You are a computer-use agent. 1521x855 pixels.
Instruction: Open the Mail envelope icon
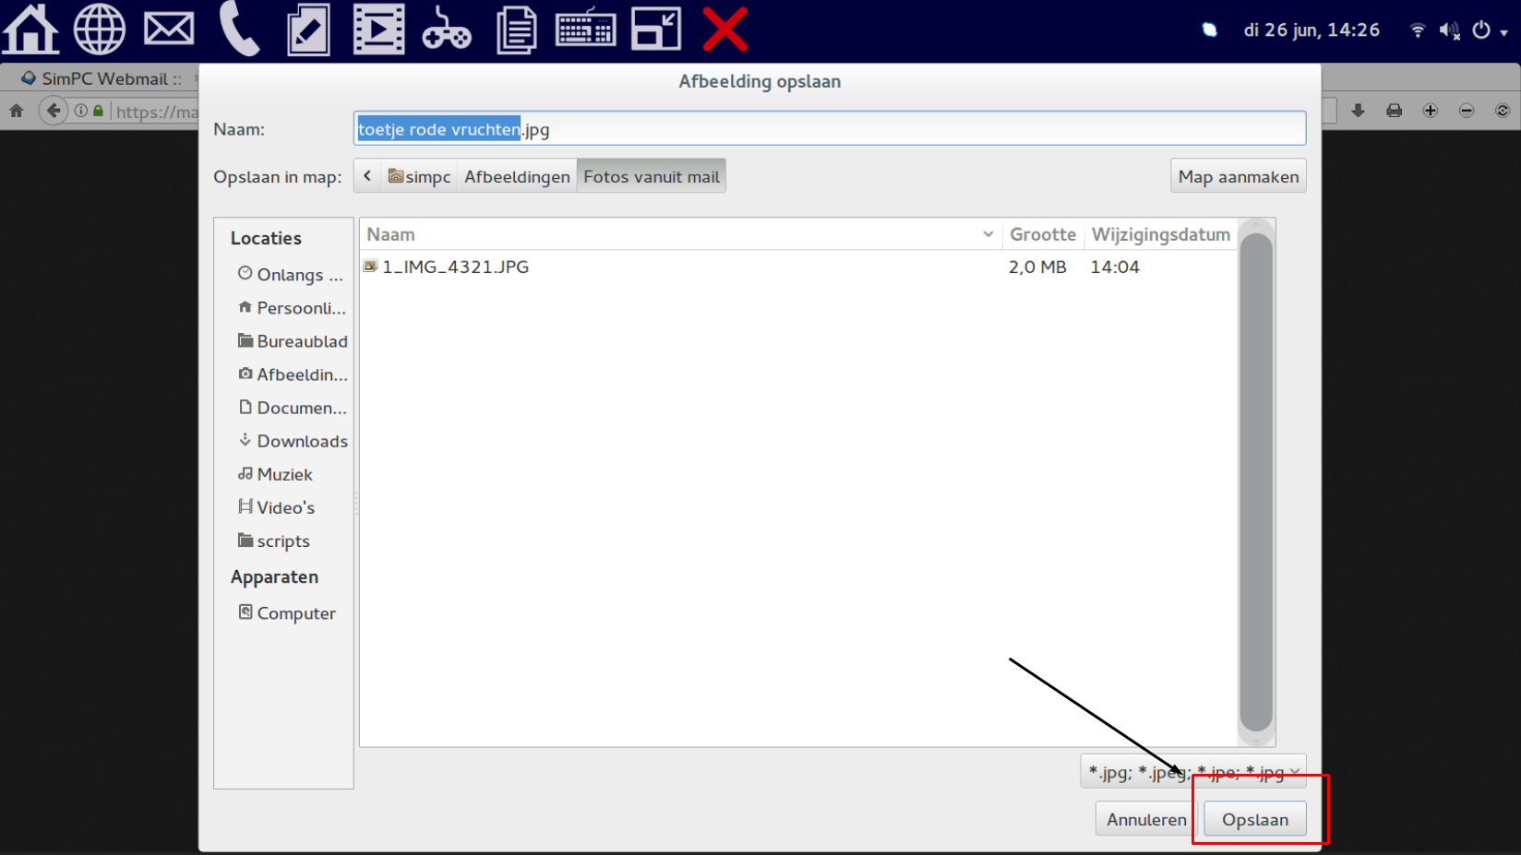coord(169,29)
